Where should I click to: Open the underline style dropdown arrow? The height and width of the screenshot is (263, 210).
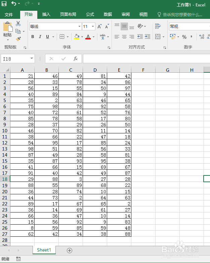[53, 37]
